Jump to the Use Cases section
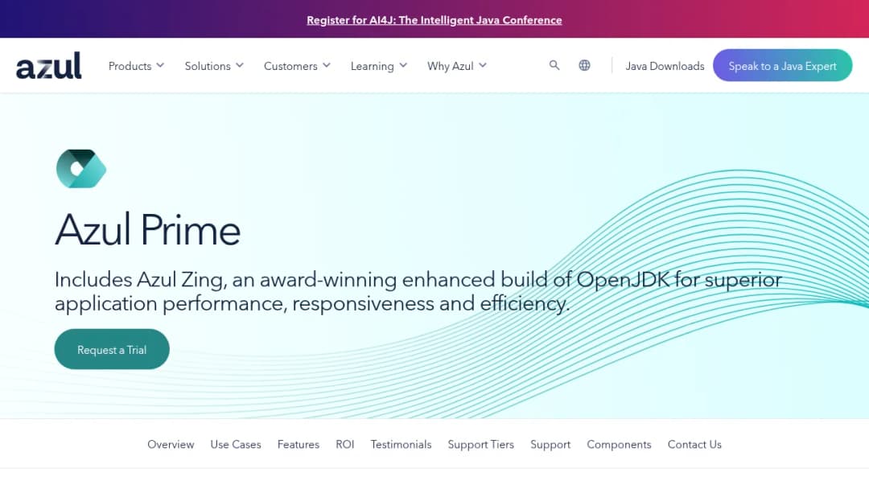The height and width of the screenshot is (489, 869). click(236, 444)
